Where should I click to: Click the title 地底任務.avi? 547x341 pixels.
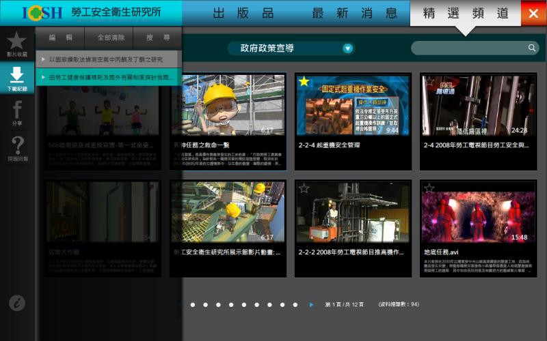click(x=441, y=252)
